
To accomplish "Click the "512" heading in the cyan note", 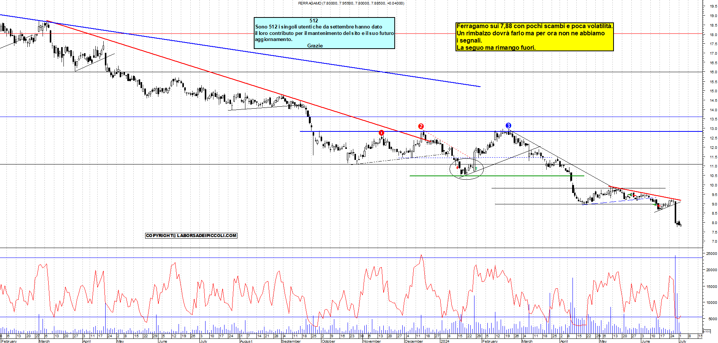I will [314, 21].
